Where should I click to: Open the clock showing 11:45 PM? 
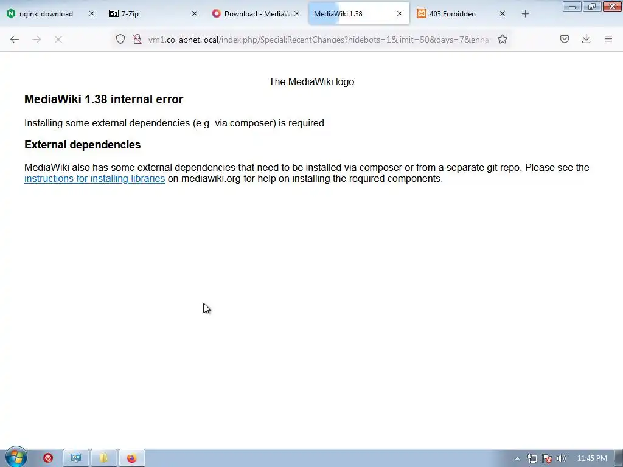(592, 458)
